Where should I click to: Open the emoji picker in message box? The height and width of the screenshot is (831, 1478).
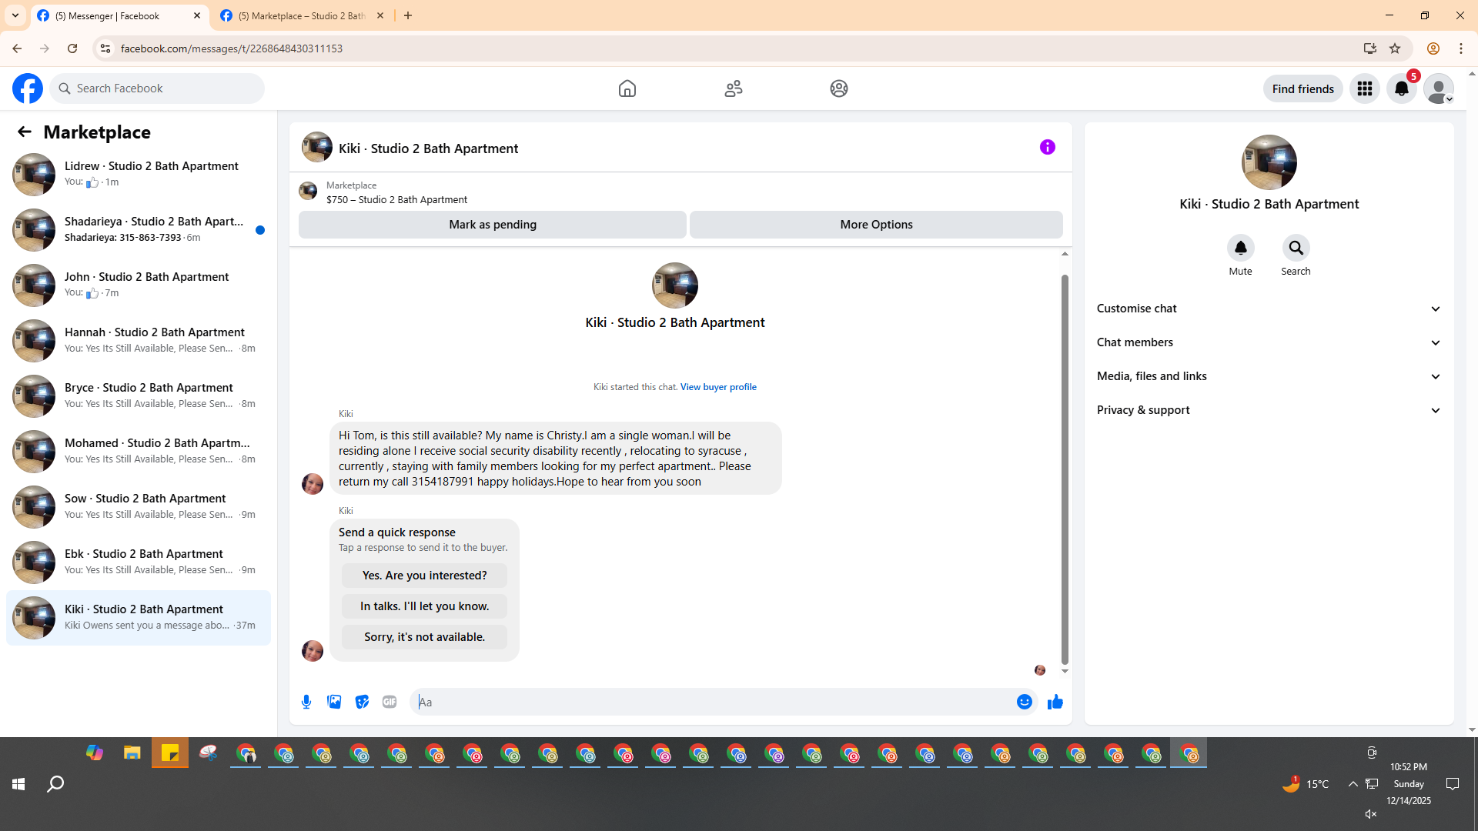click(1024, 702)
